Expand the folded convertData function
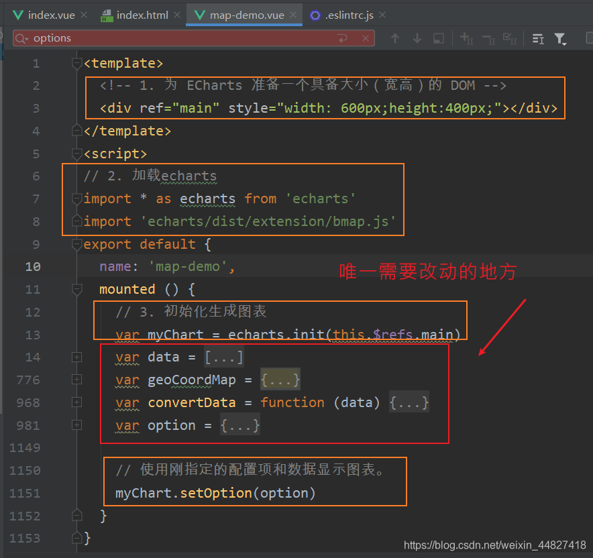This screenshot has width=593, height=558. [x=76, y=402]
